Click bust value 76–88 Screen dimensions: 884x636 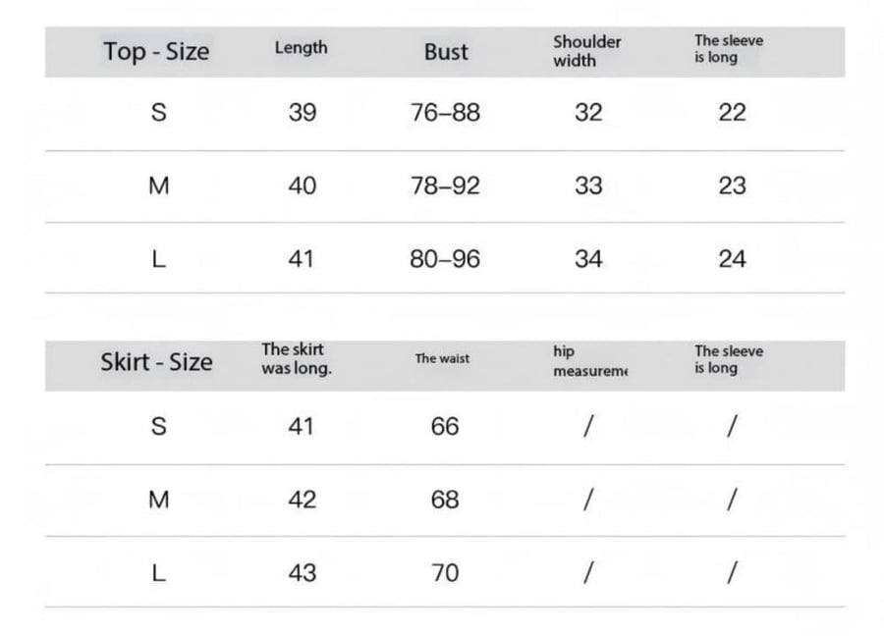(x=445, y=113)
